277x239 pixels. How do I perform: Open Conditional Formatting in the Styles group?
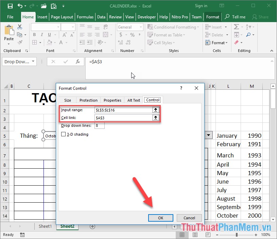(x=173, y=27)
